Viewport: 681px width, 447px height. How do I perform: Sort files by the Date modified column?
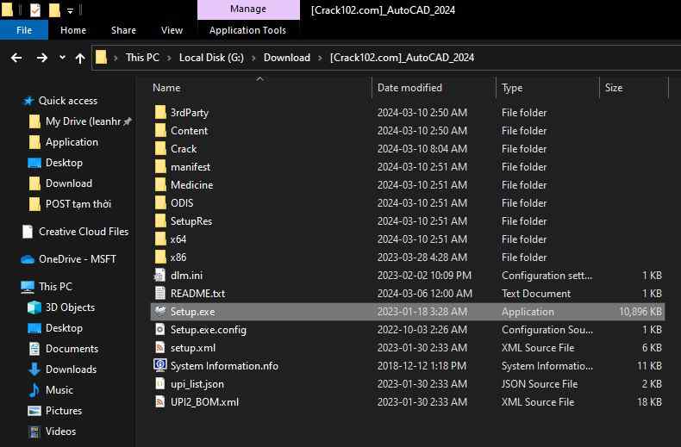[409, 88]
